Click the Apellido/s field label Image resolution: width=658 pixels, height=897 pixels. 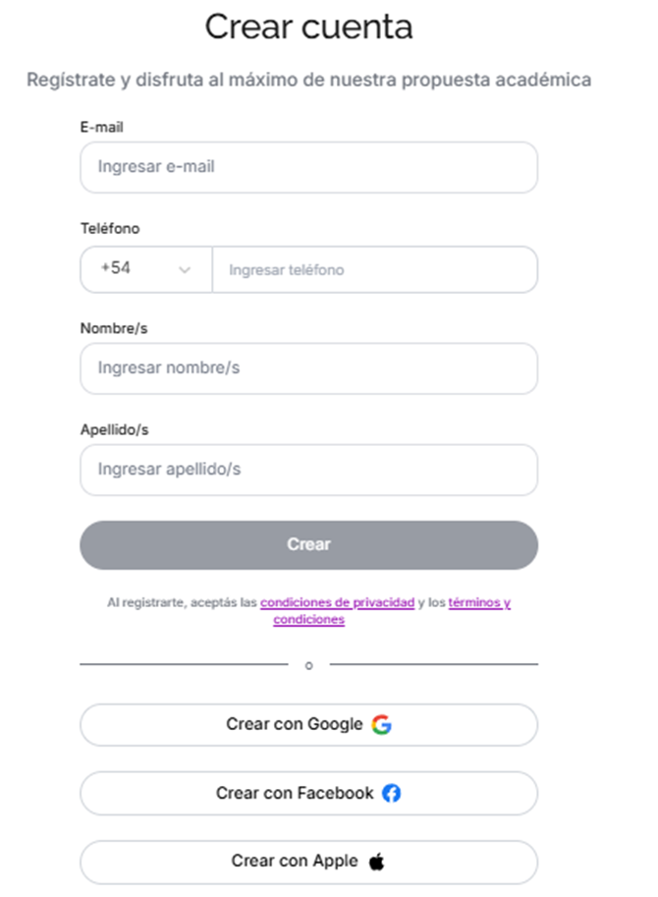coord(114,429)
